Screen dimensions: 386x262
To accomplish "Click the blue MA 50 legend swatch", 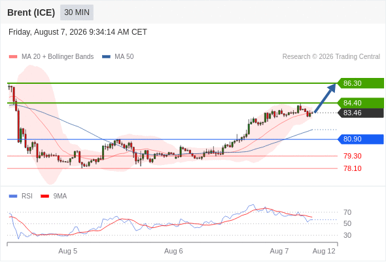I will (x=106, y=57).
